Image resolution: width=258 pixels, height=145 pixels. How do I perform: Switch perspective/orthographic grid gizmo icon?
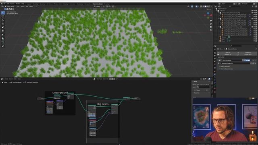[211, 30]
